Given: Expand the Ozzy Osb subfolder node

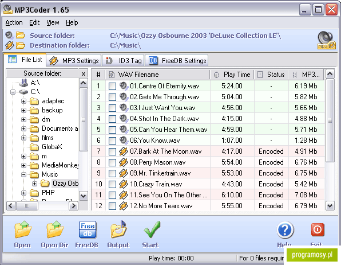Looking at the screenshot, I should click(x=34, y=184).
